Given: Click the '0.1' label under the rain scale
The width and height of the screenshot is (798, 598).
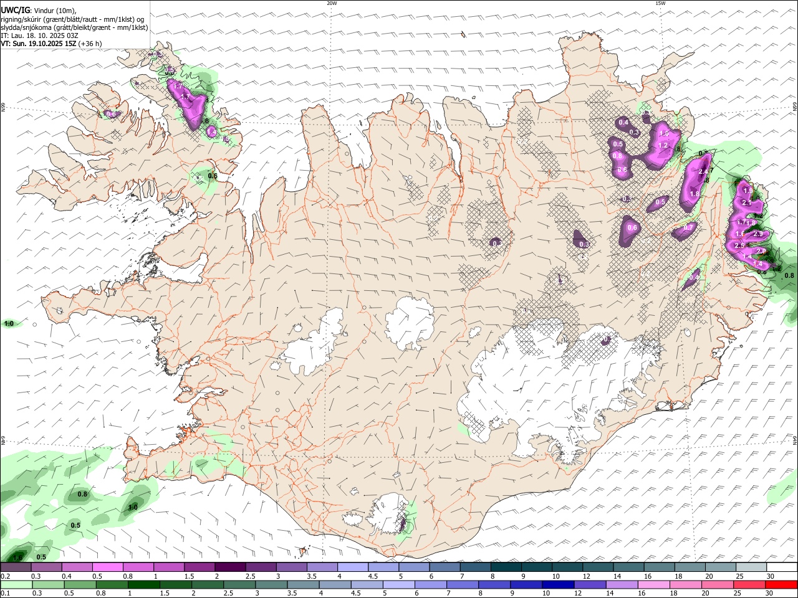Looking at the screenshot, I should coord(4,594).
